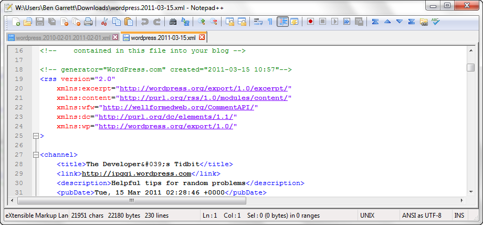Screen dimensions: 483x225
Task: Open the wellformedweb.org/CommentAPI/ link
Action: click(x=178, y=107)
